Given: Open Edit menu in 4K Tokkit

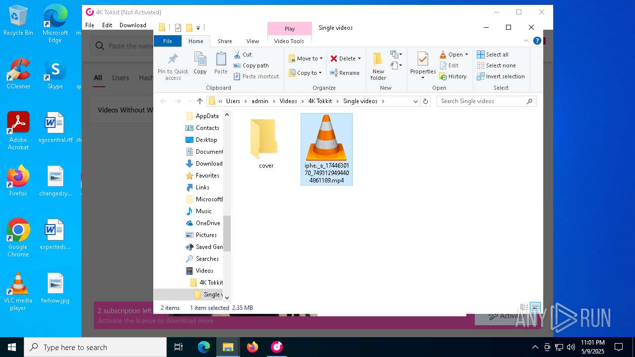Looking at the screenshot, I should [107, 25].
